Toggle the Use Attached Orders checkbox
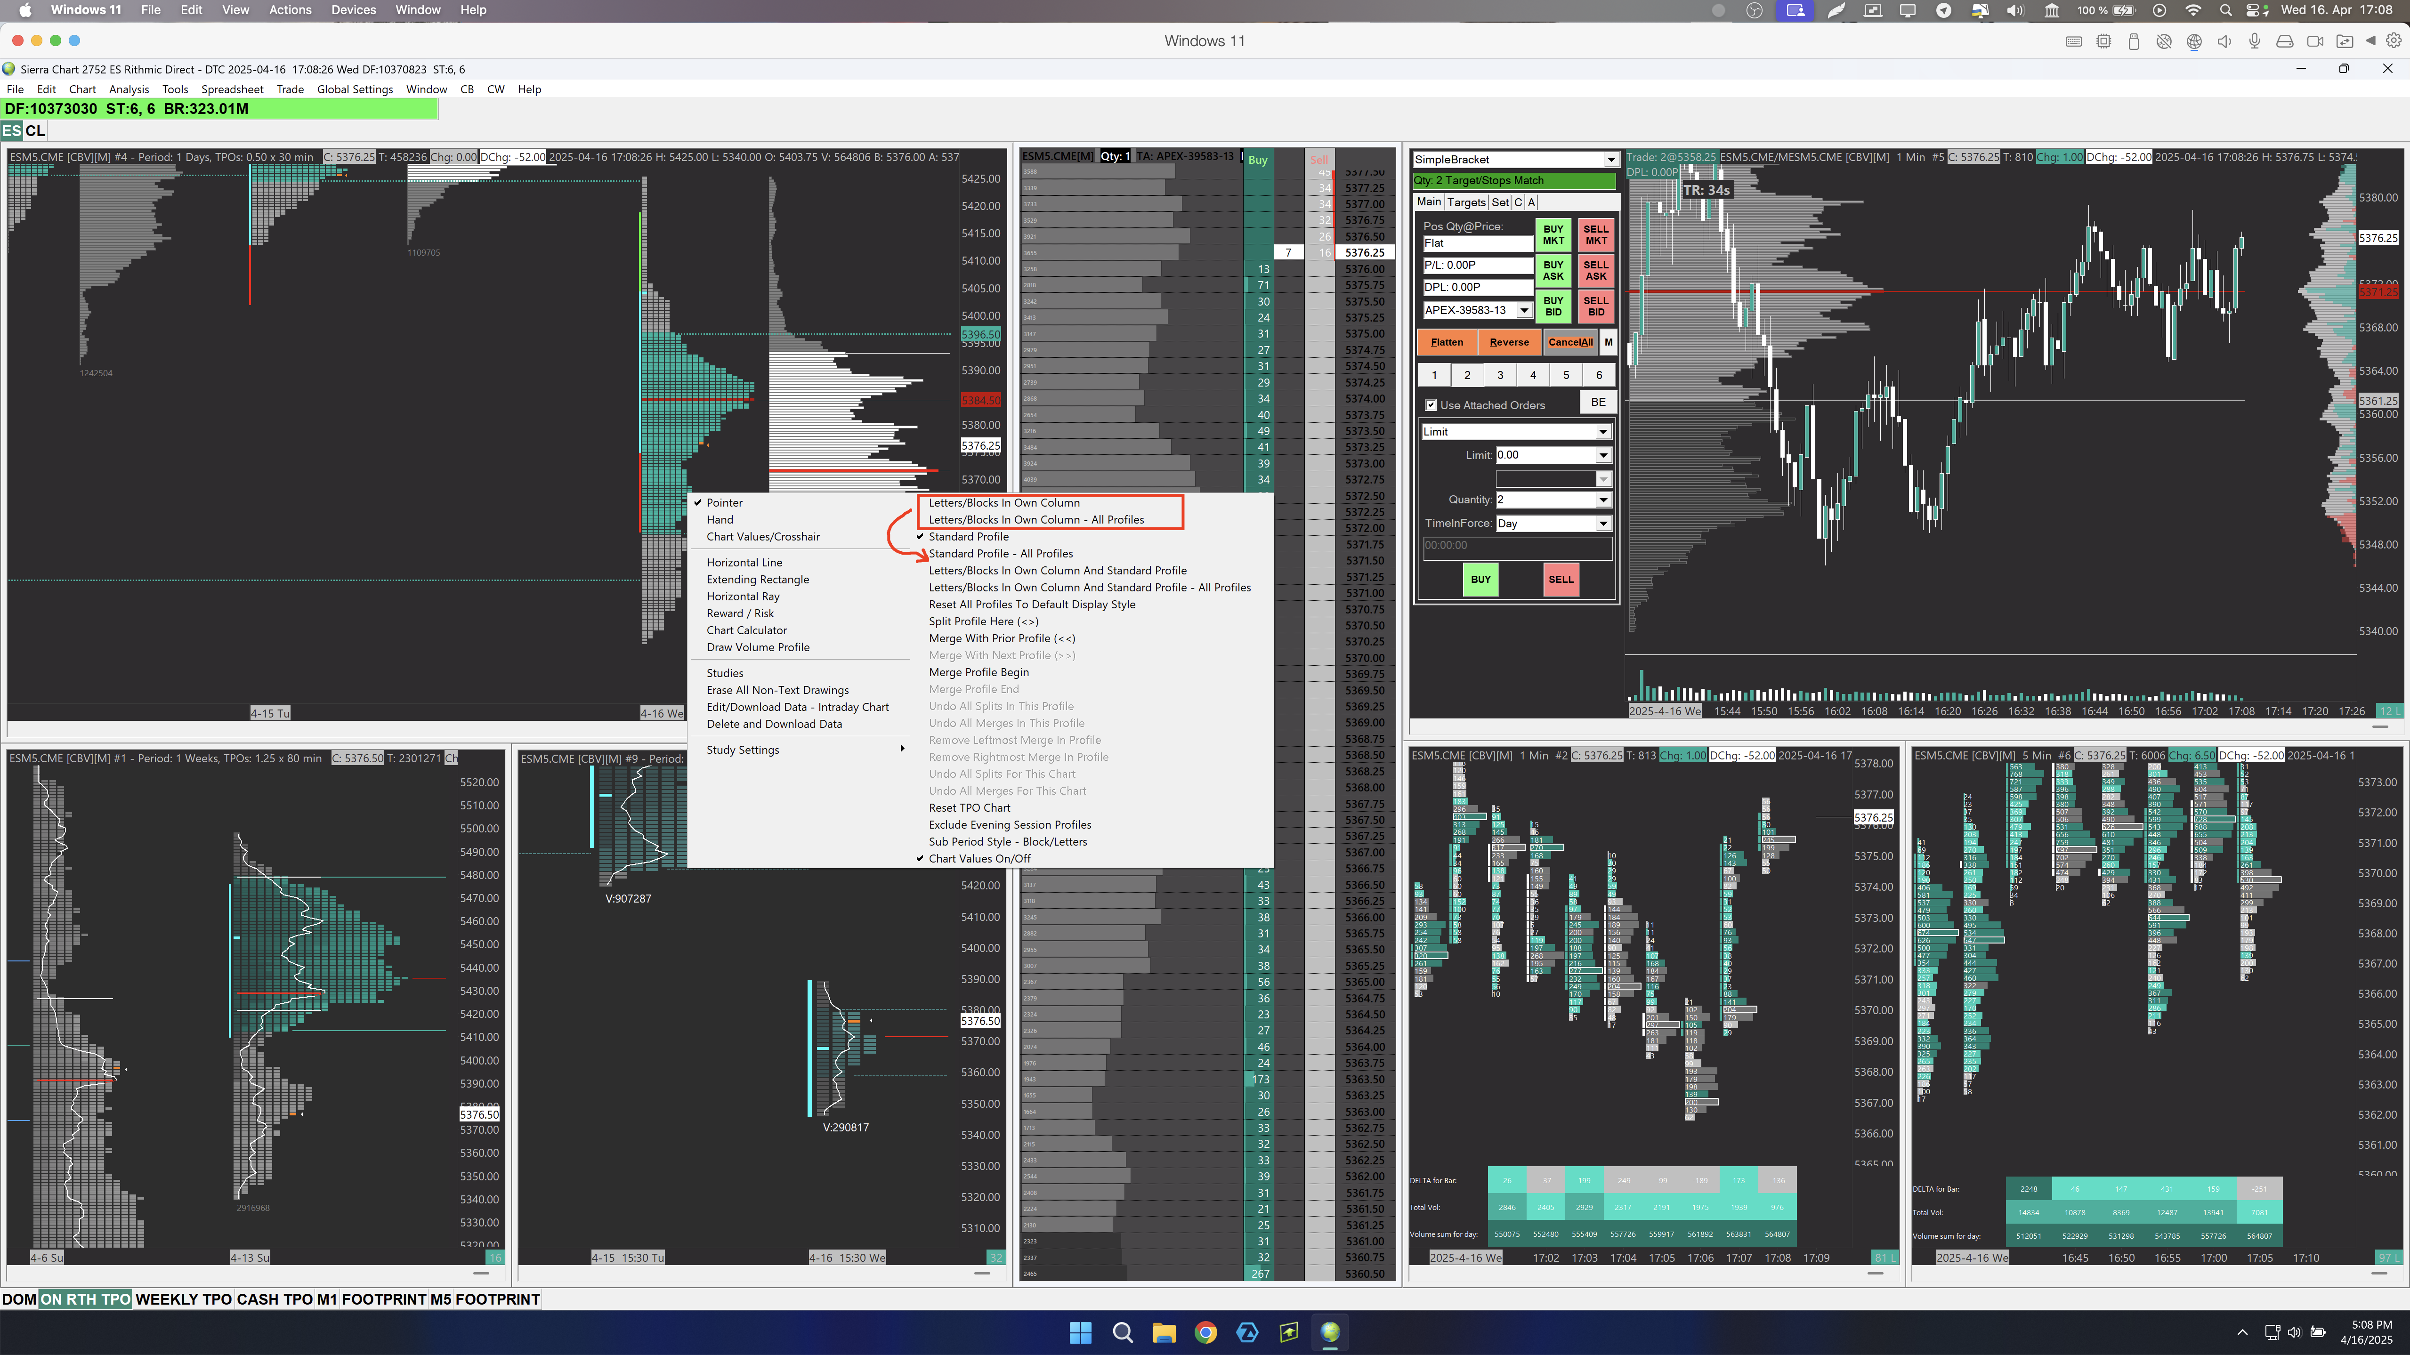 [x=1431, y=405]
